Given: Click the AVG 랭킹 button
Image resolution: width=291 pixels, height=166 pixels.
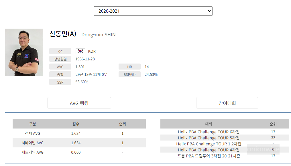Looking at the screenshot, I should point(79,103).
